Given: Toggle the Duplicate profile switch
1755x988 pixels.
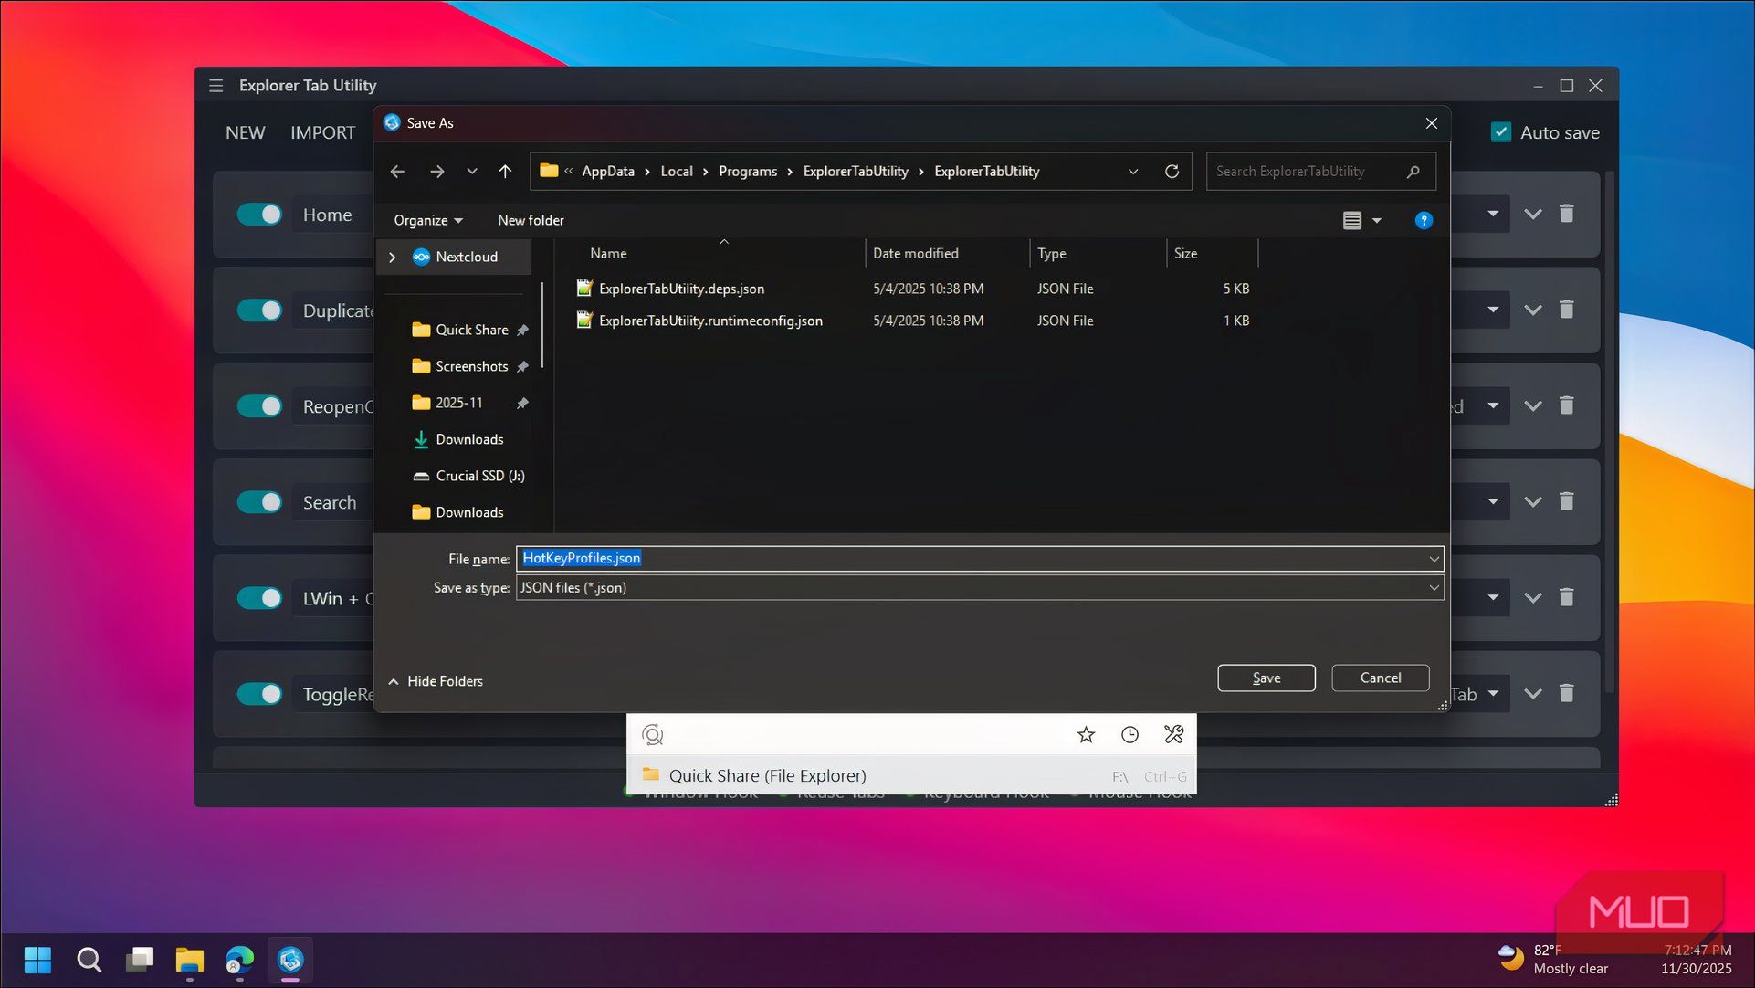Looking at the screenshot, I should coord(259,310).
